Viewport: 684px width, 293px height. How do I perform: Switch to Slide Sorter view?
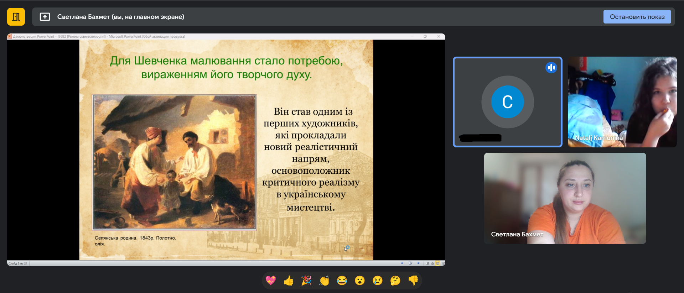click(x=432, y=263)
